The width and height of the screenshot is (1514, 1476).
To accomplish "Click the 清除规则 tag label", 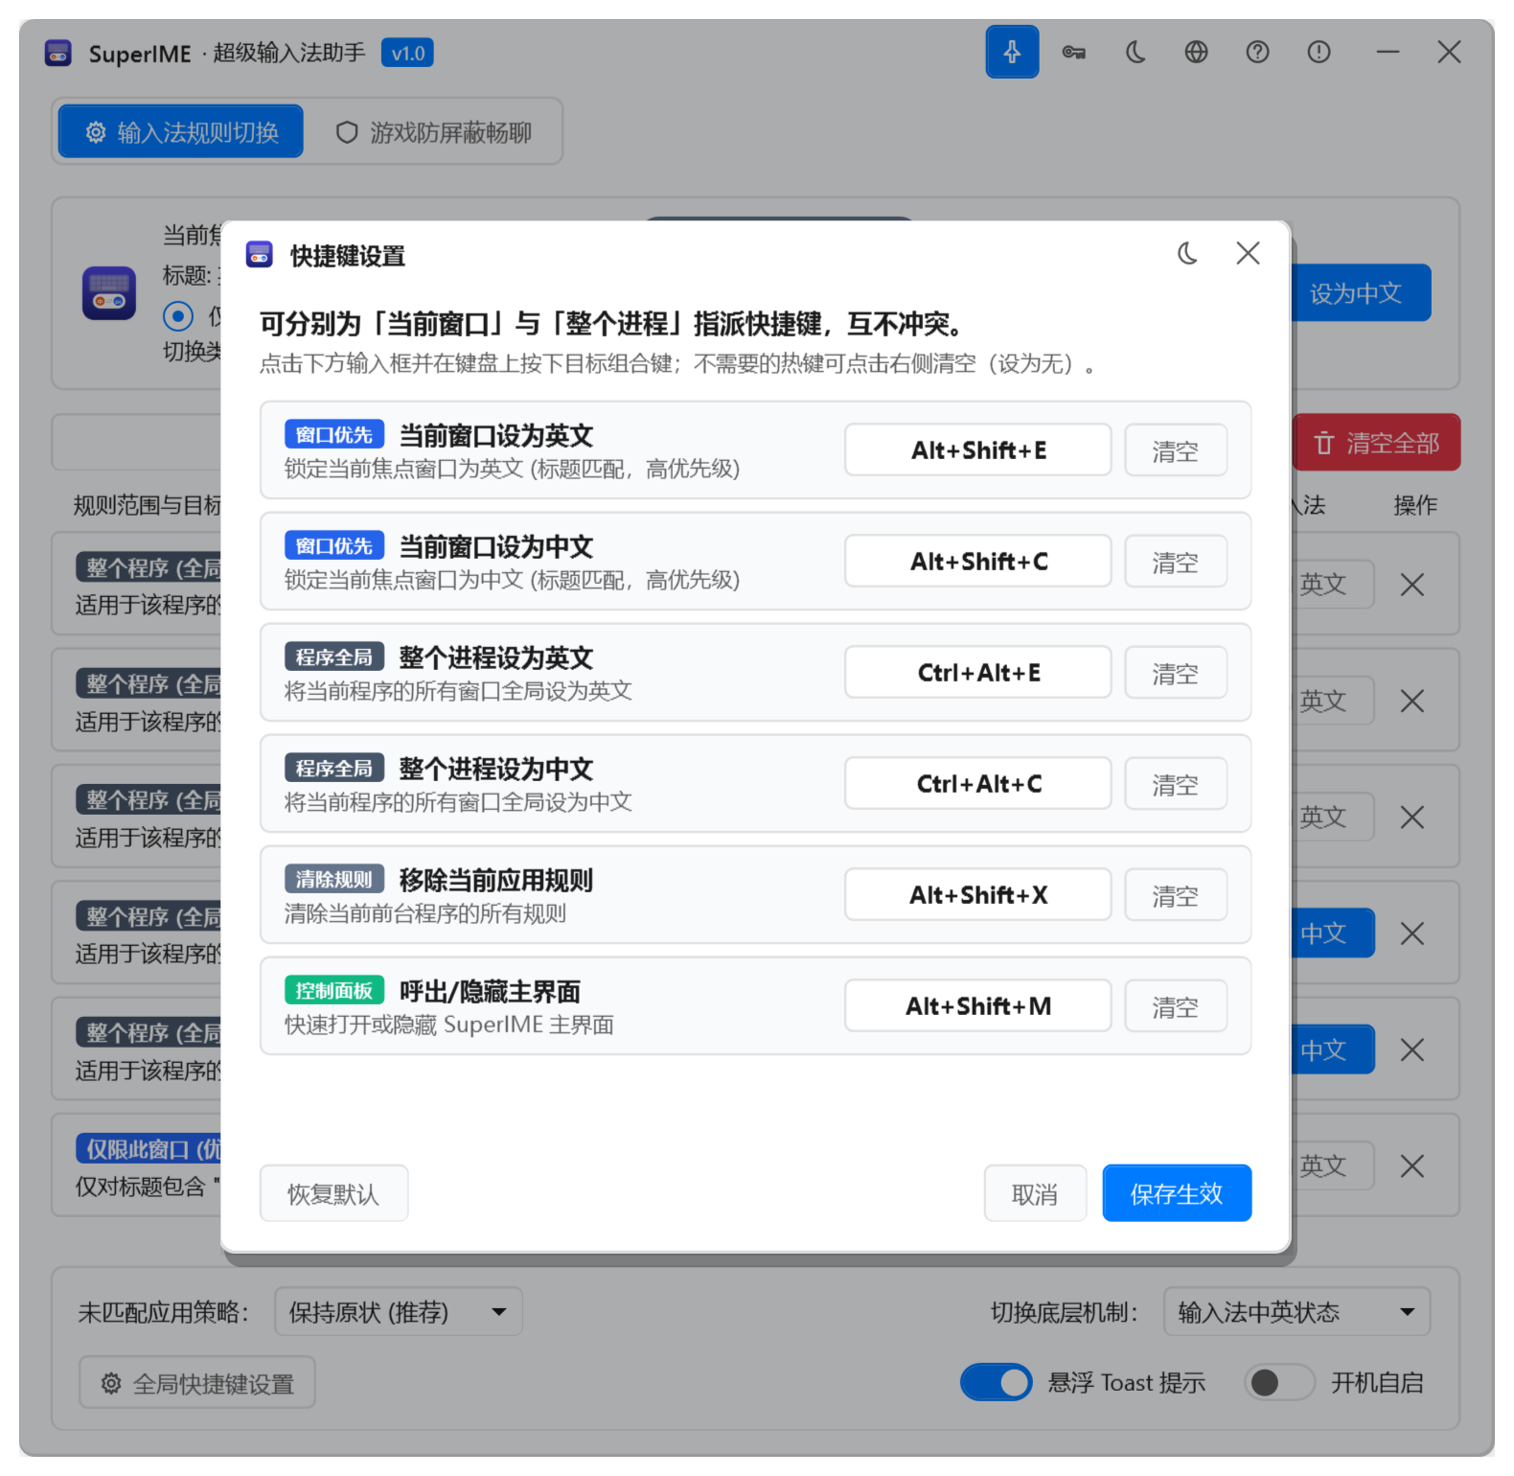I will point(334,879).
